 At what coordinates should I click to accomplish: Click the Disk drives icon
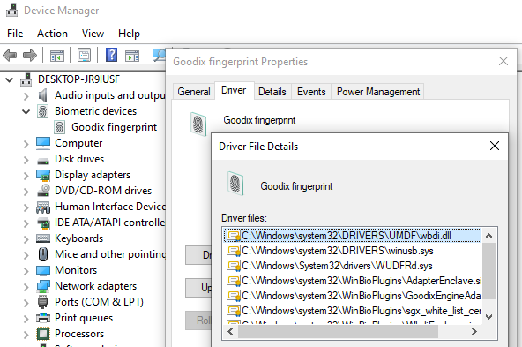tap(43, 161)
